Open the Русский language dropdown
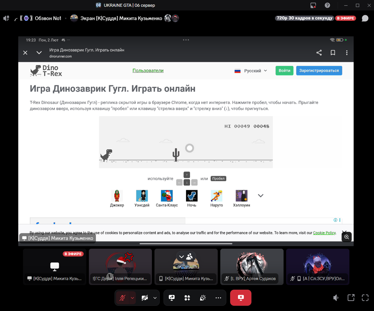Image resolution: width=374 pixels, height=311 pixels. pyautogui.click(x=251, y=71)
